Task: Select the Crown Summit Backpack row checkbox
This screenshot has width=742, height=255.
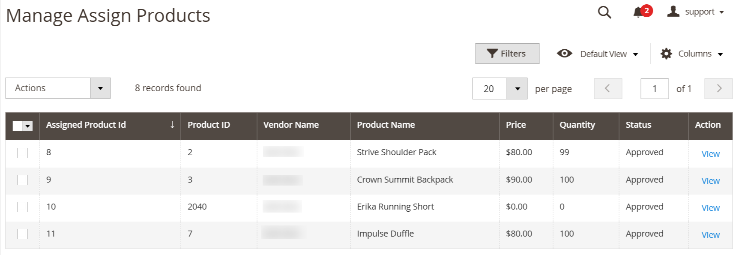Action: (x=22, y=180)
